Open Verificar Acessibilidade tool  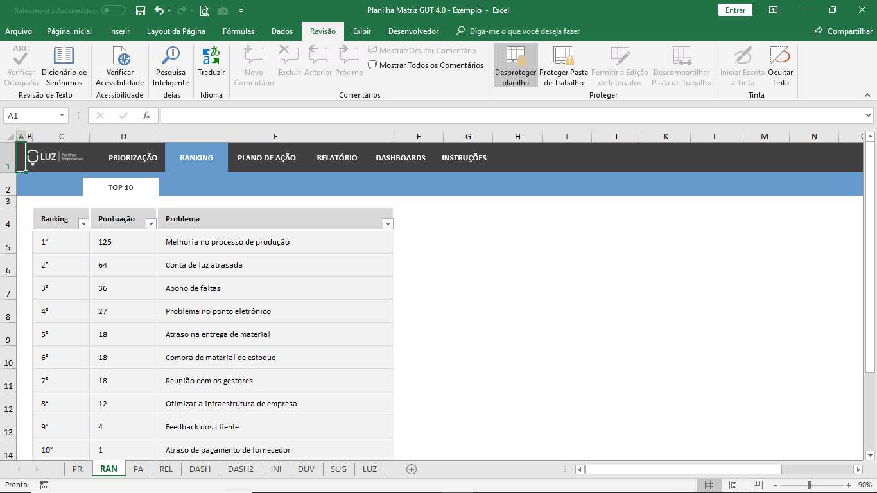pos(120,56)
